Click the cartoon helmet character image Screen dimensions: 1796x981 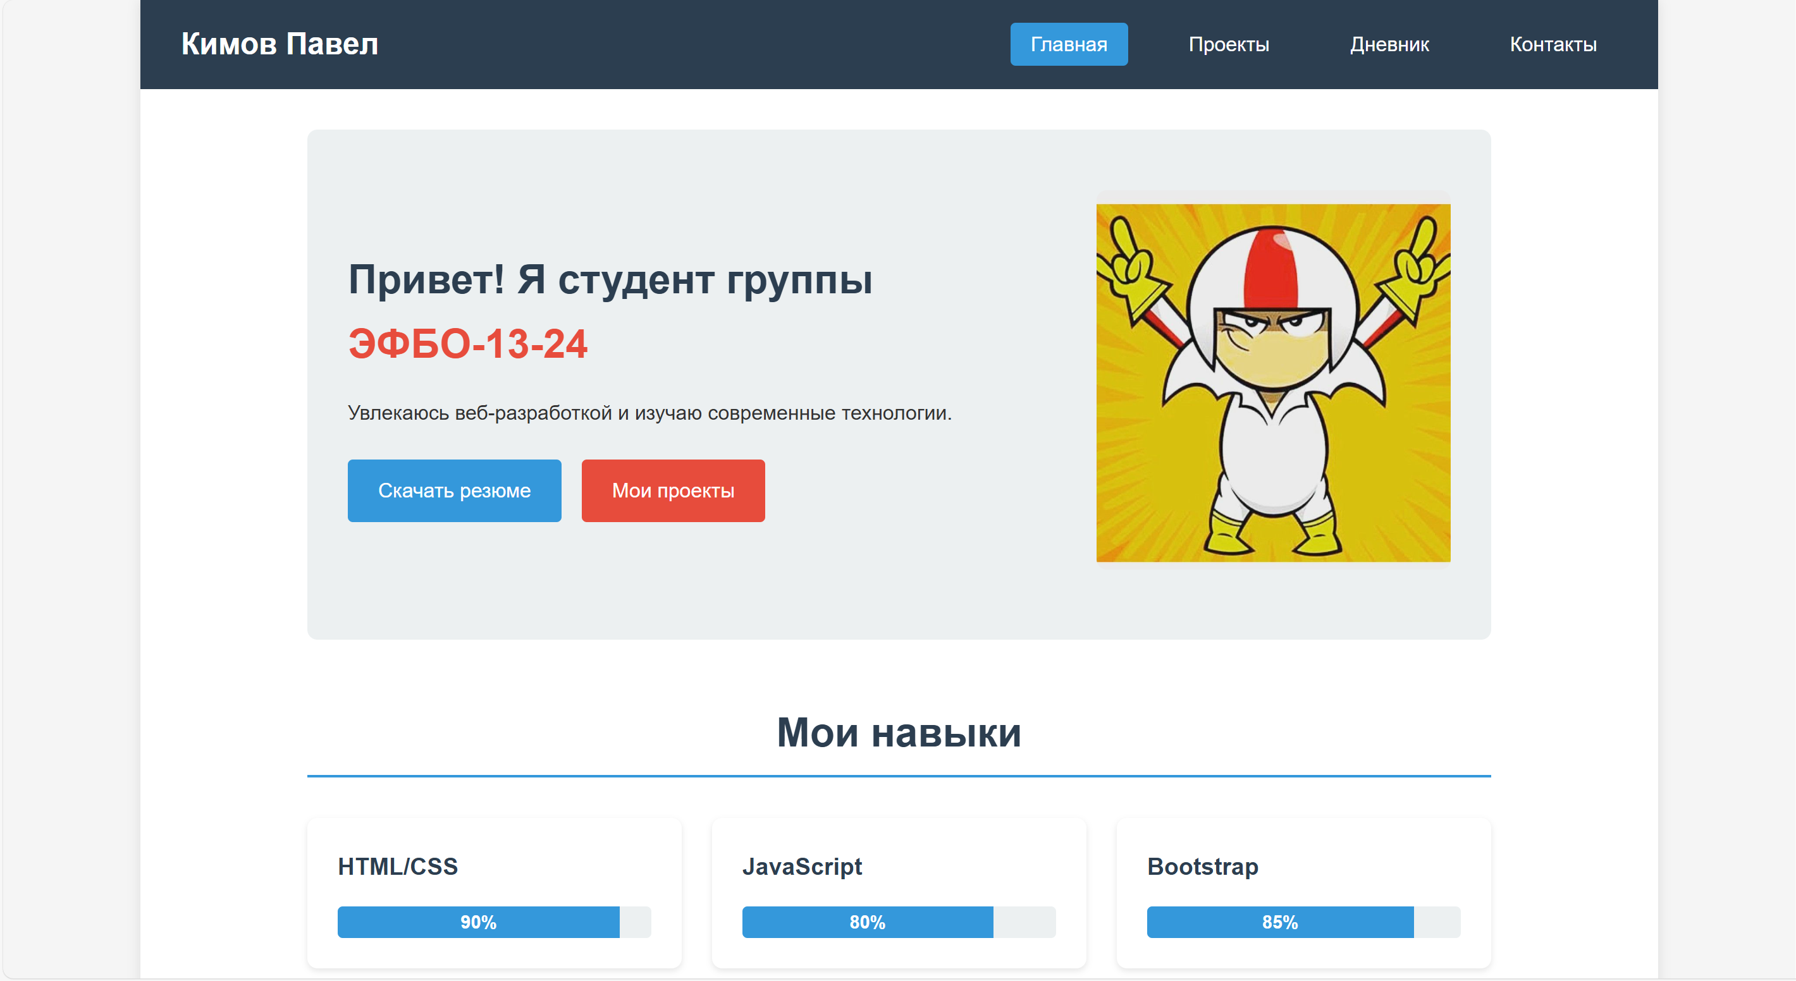click(x=1272, y=382)
